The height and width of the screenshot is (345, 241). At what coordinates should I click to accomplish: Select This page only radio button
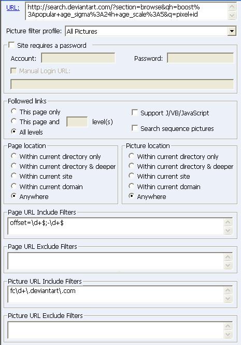click(14, 111)
